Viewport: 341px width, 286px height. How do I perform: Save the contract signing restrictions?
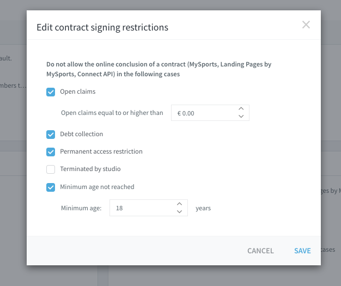[302, 251]
